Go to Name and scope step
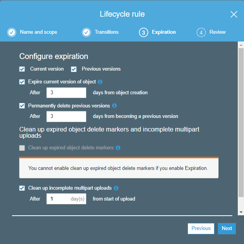244x244 pixels. tap(39, 32)
